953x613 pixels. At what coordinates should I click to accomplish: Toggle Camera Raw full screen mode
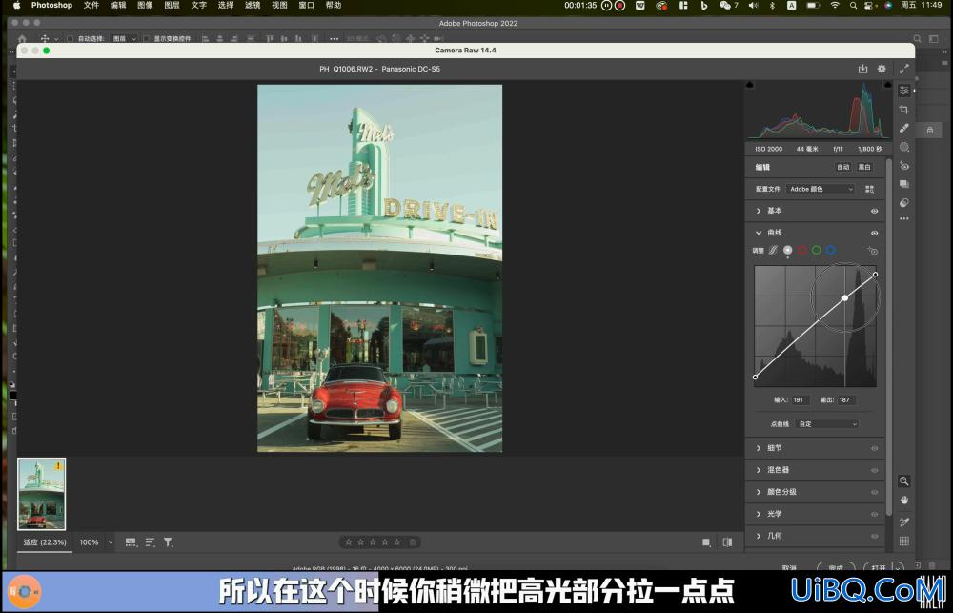coord(904,69)
